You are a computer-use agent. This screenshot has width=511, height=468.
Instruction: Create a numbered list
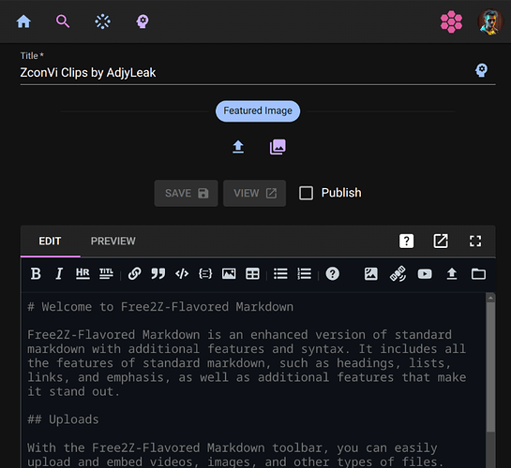(304, 274)
